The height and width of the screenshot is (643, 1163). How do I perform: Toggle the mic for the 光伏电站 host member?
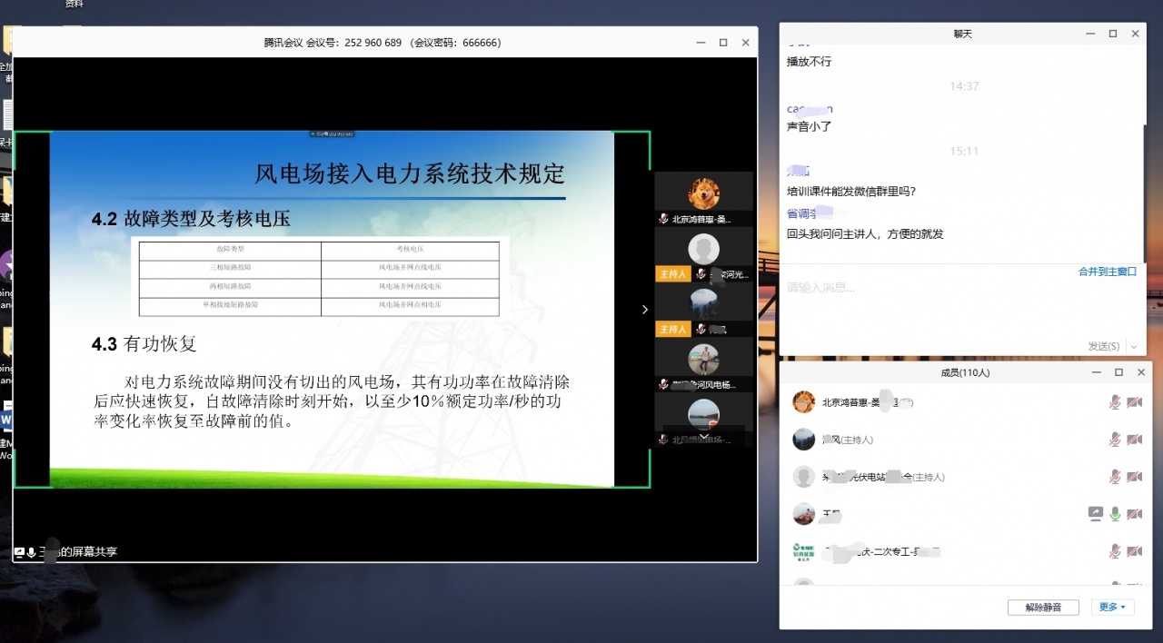pyautogui.click(x=1115, y=477)
